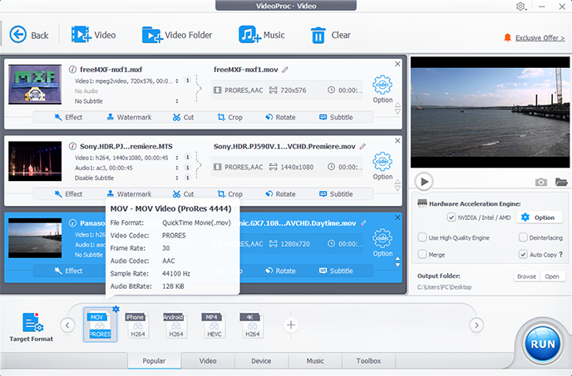Add Subtitle to freeMXF-mxf1 video

(x=336, y=117)
